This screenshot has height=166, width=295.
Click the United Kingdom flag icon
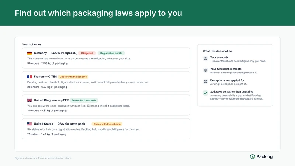[29, 100]
